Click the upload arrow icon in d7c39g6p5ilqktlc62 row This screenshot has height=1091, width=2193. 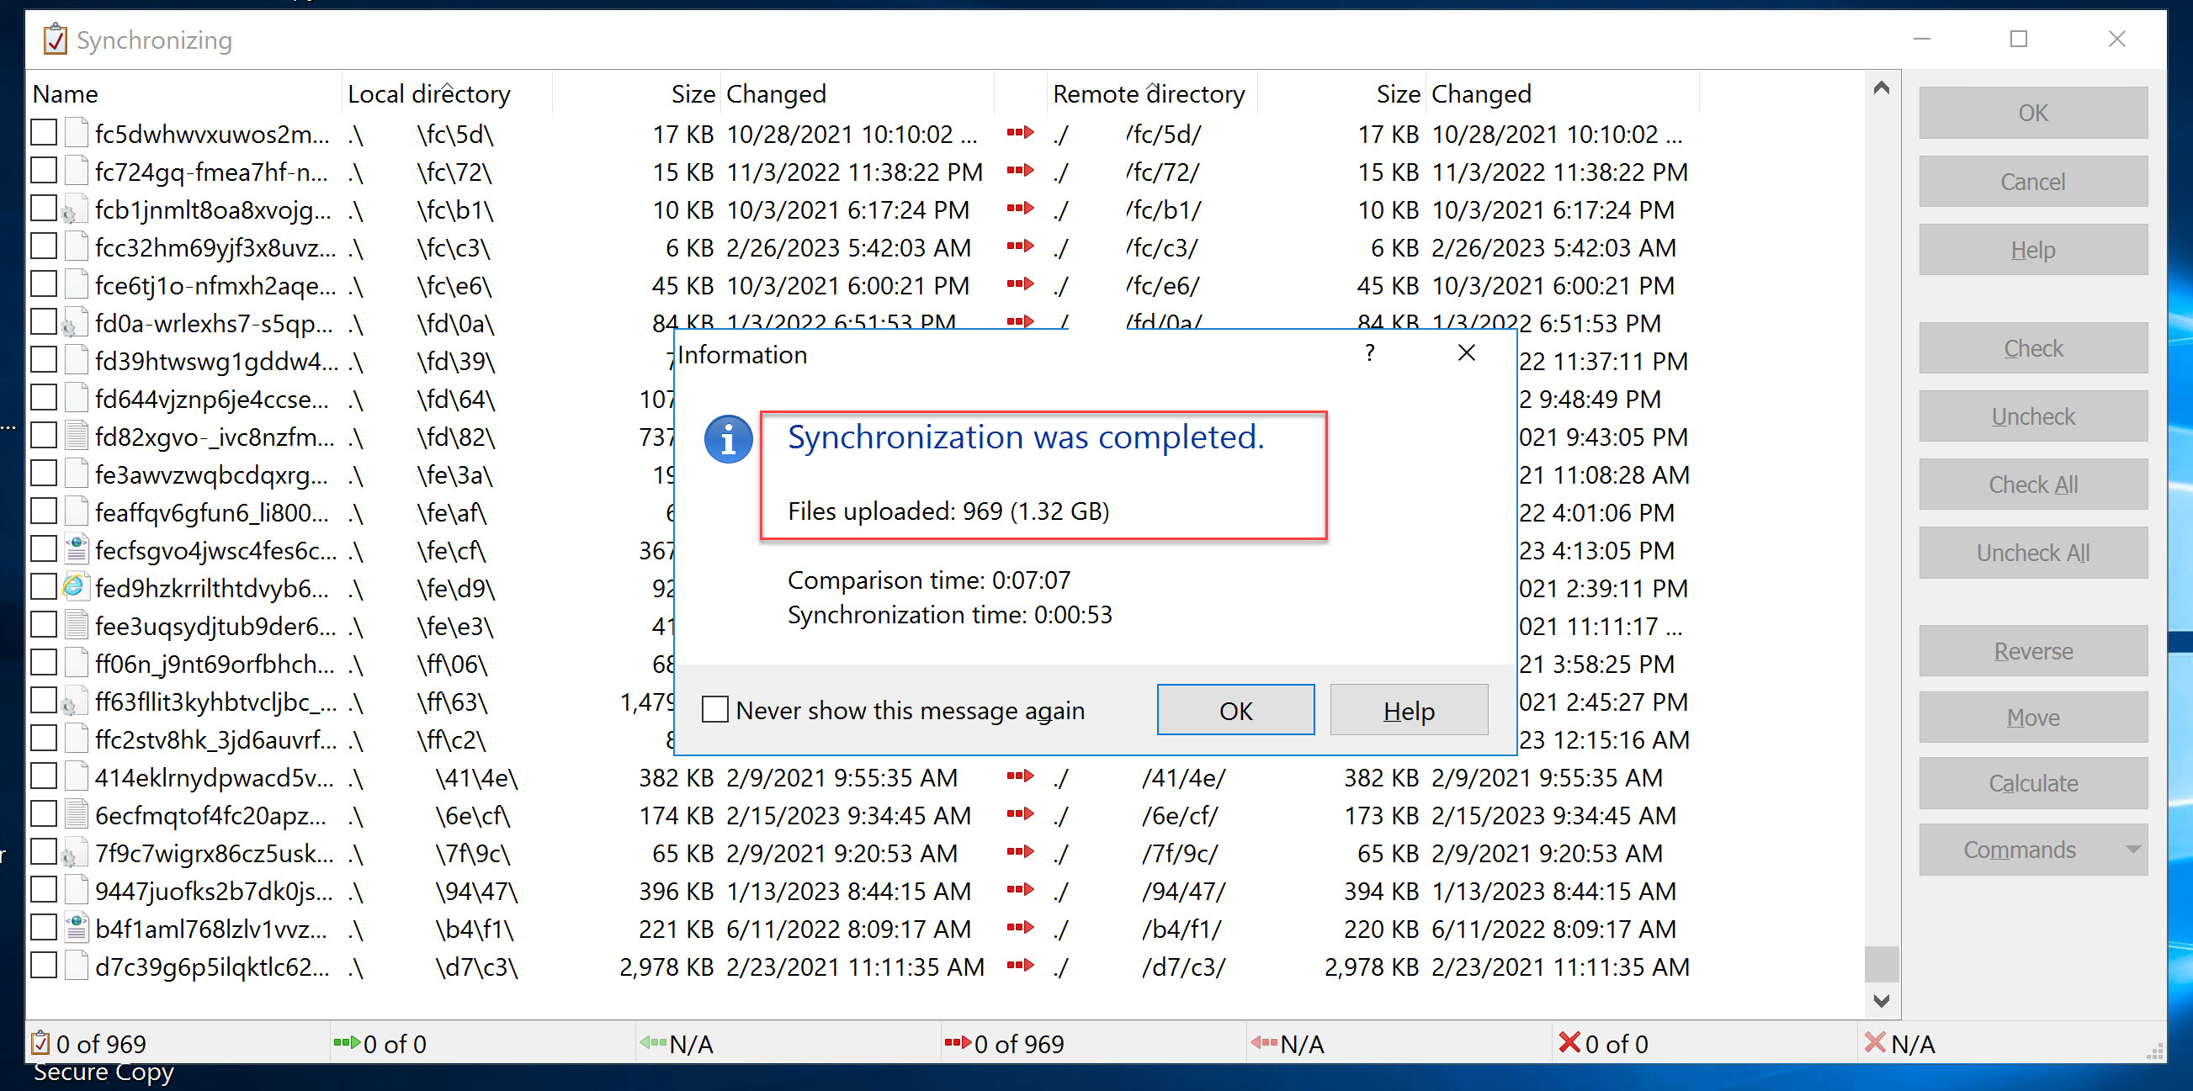click(1019, 965)
